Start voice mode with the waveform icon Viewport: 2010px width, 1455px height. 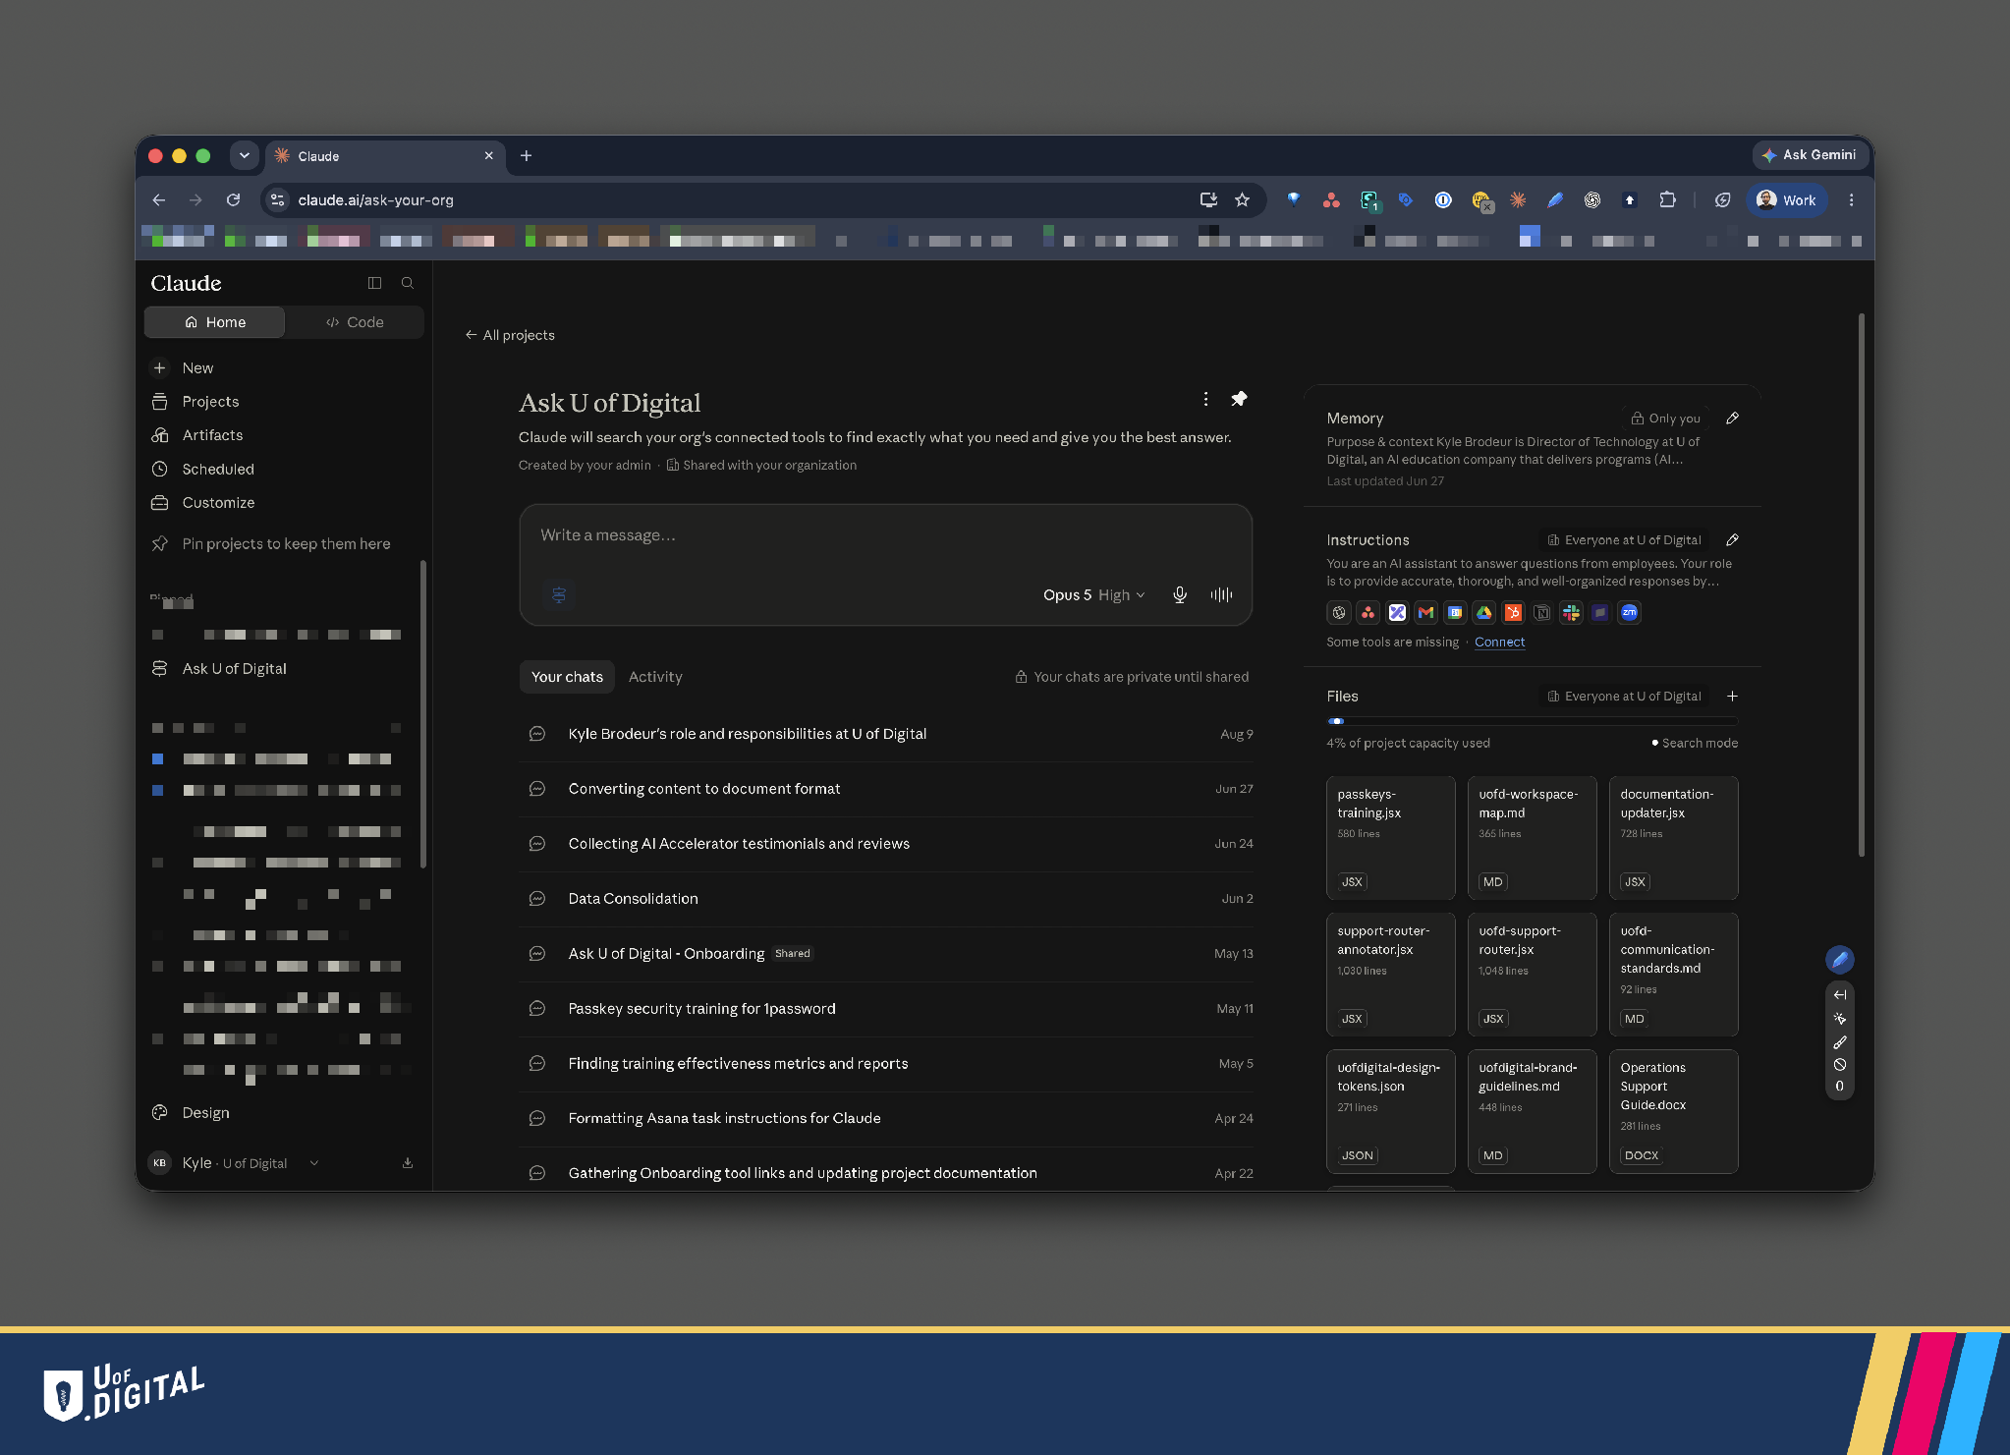[x=1221, y=594]
